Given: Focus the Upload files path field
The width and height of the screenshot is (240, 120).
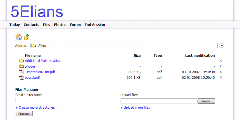Looking at the screenshot, I should 159,101.
